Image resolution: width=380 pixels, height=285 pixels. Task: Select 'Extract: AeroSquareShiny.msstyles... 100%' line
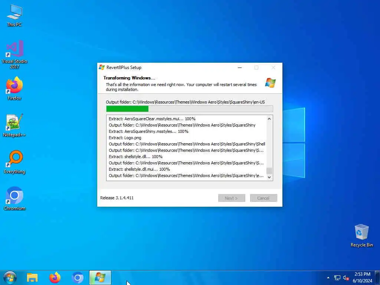(x=148, y=131)
